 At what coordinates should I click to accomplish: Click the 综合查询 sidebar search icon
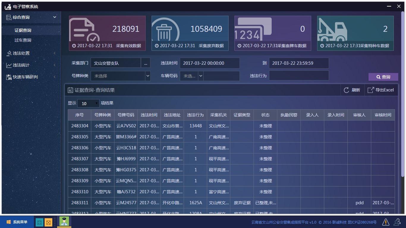[9, 18]
